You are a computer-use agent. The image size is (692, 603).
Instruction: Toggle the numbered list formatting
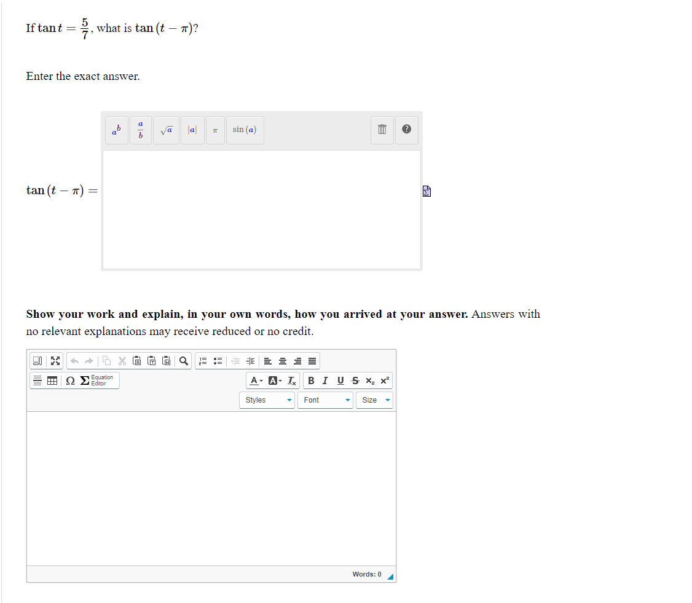203,361
